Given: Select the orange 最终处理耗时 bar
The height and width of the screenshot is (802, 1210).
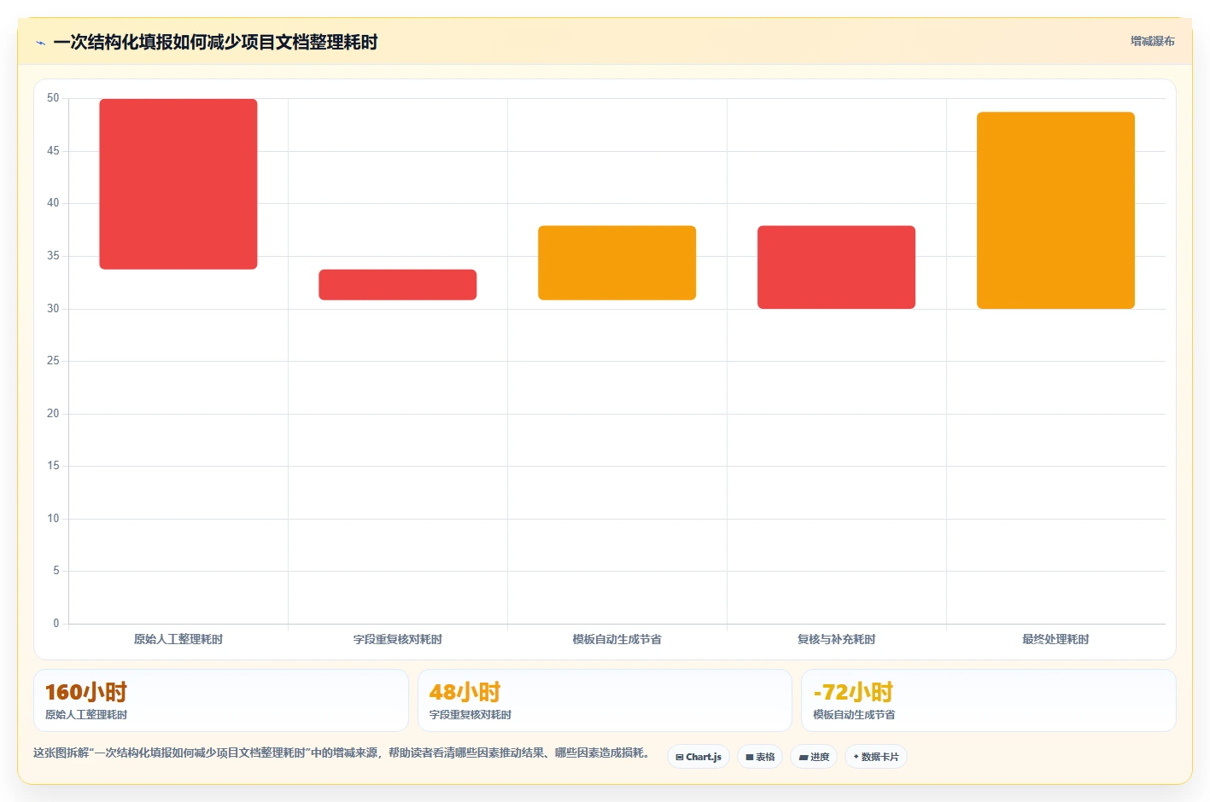Looking at the screenshot, I should pyautogui.click(x=1056, y=211).
